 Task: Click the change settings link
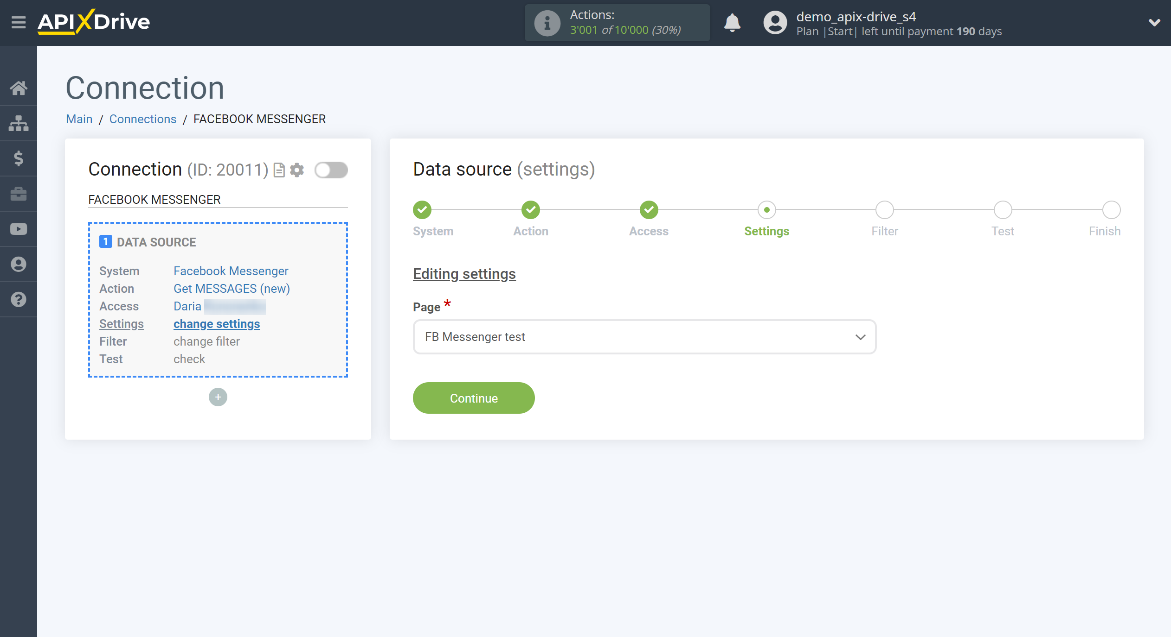(x=217, y=323)
